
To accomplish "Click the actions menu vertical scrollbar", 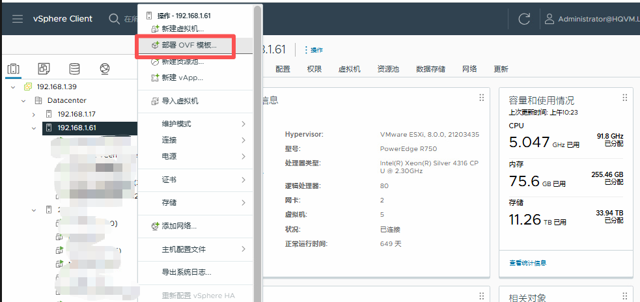I will pyautogui.click(x=257, y=153).
